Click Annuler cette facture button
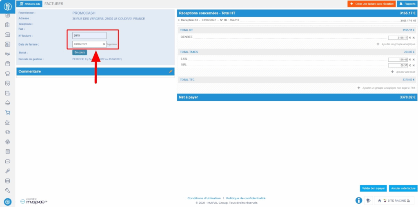 403,188
